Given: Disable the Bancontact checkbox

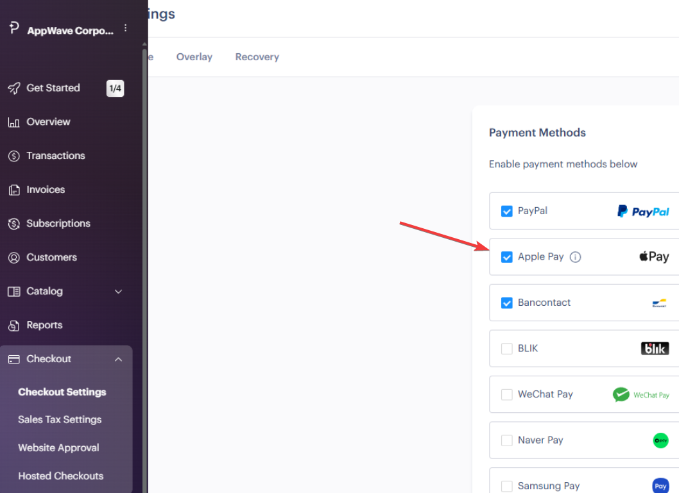Looking at the screenshot, I should (506, 303).
